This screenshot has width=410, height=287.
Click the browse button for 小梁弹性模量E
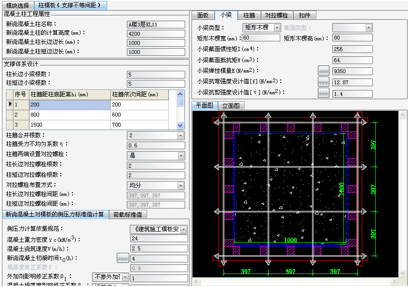pos(323,71)
